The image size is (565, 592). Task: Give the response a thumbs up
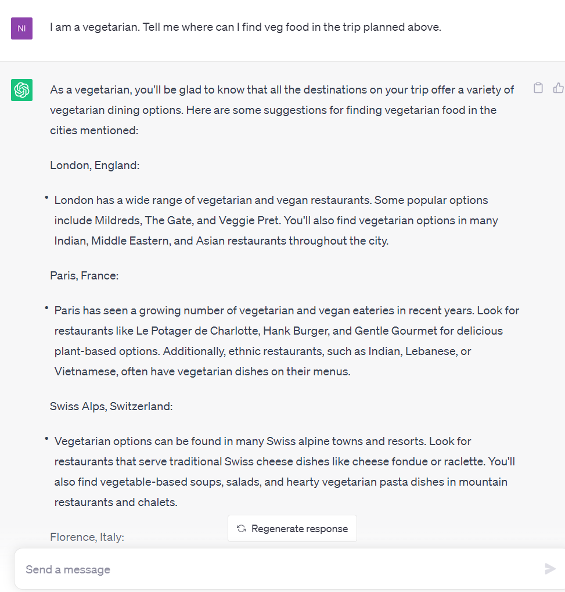pyautogui.click(x=558, y=88)
